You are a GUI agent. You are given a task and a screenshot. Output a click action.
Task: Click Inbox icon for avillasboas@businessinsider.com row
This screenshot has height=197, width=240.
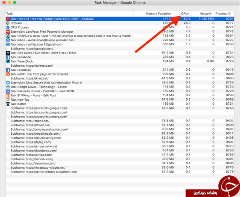click(8, 40)
